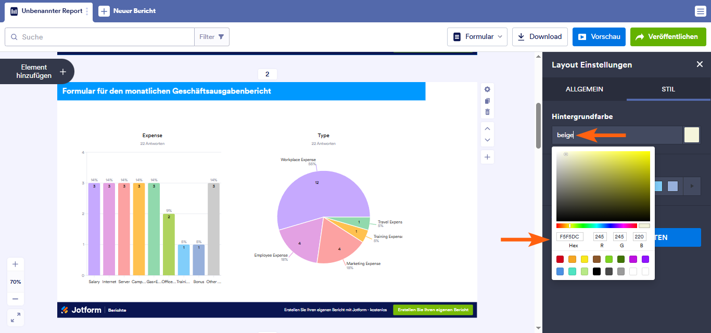Zoom out with the minus button

(15, 299)
